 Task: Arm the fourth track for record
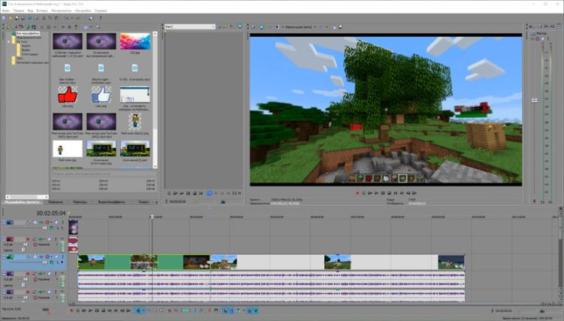click(28, 274)
